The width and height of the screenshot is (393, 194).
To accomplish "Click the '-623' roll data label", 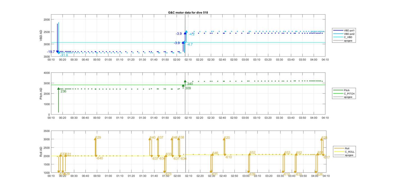I will [x=168, y=174].
